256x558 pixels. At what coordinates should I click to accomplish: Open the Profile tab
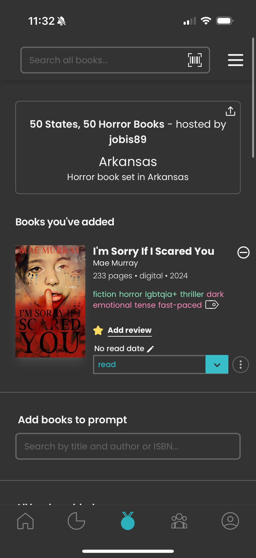pyautogui.click(x=230, y=521)
